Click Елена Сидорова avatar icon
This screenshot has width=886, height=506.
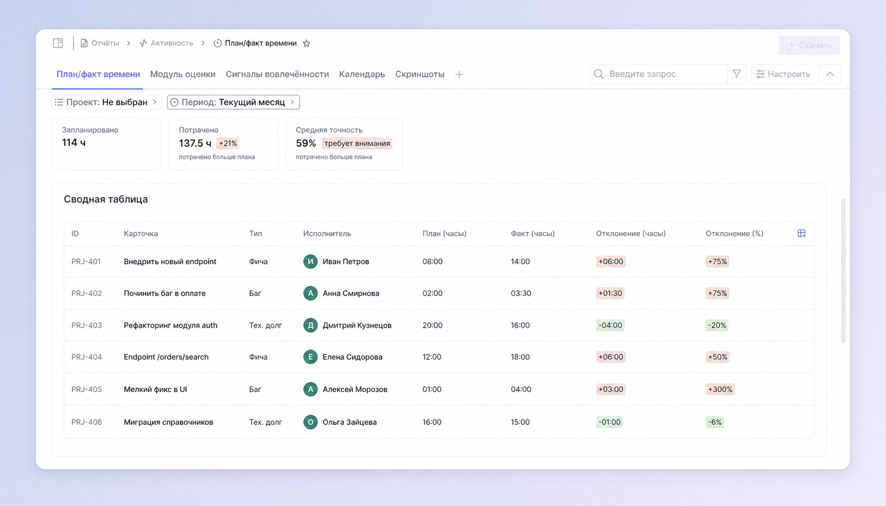point(310,357)
